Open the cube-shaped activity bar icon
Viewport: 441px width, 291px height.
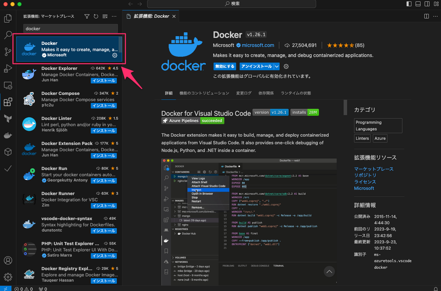[x=8, y=152]
